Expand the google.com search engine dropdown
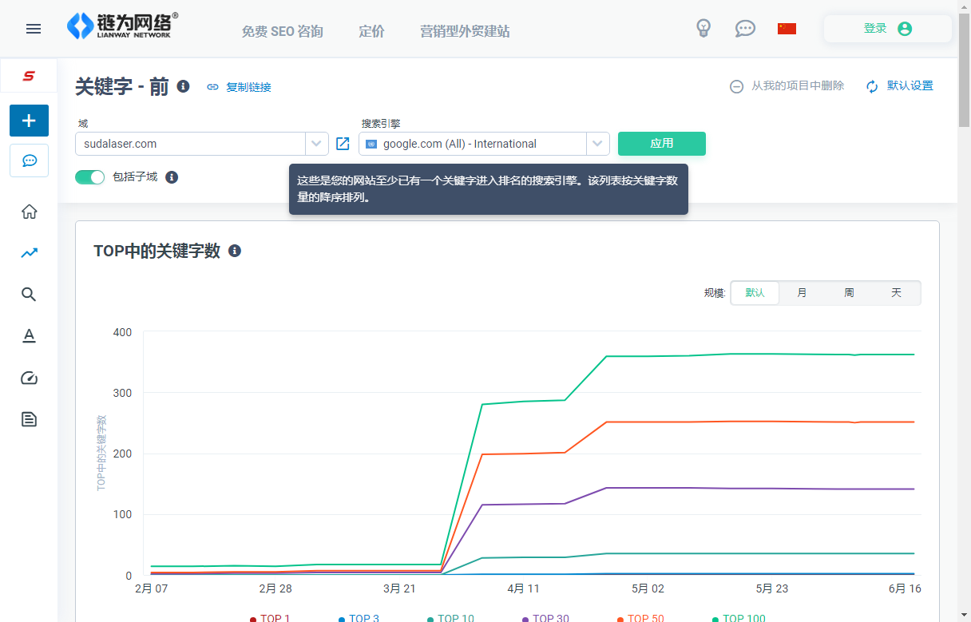The image size is (971, 622). pyautogui.click(x=597, y=144)
